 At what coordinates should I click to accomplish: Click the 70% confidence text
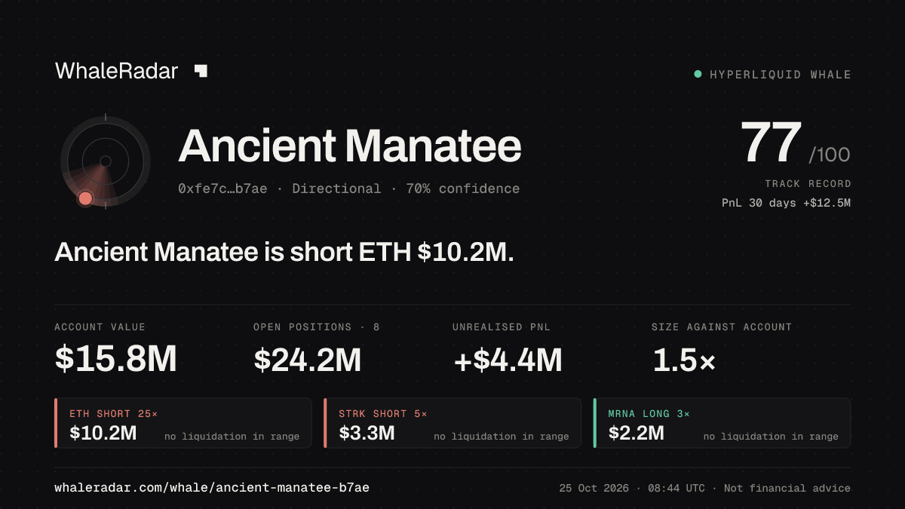coord(463,189)
